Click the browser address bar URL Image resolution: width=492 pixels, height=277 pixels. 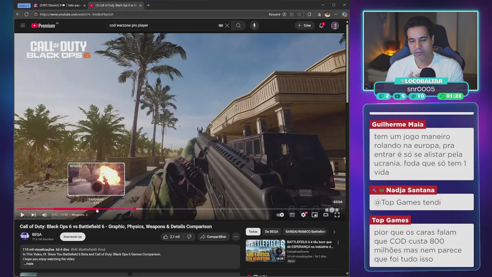pyautogui.click(x=76, y=14)
